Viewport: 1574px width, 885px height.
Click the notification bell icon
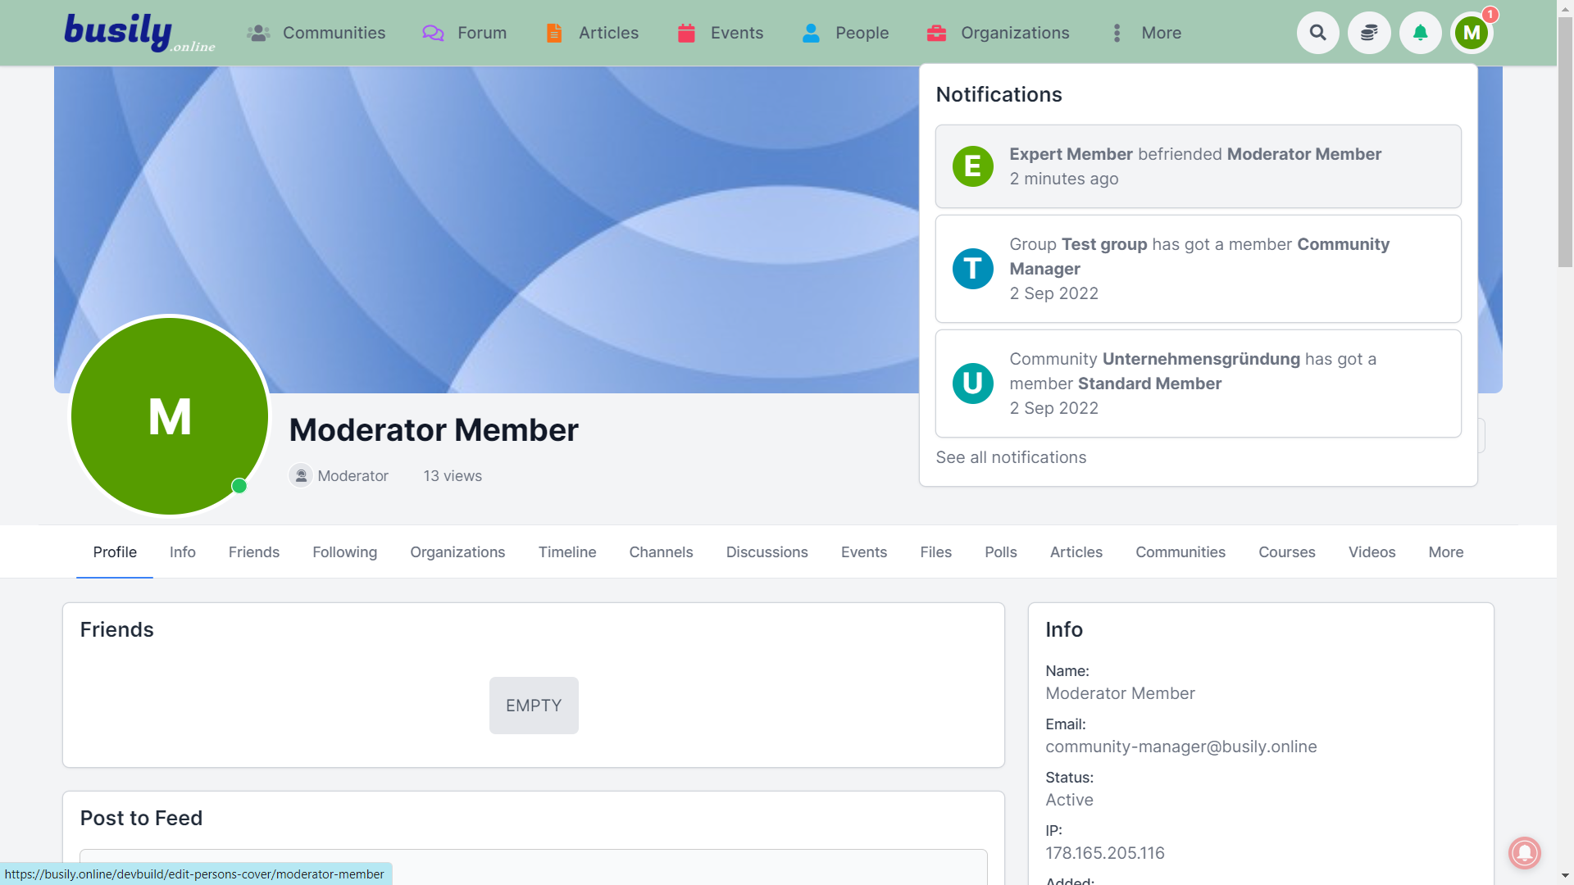coord(1420,33)
